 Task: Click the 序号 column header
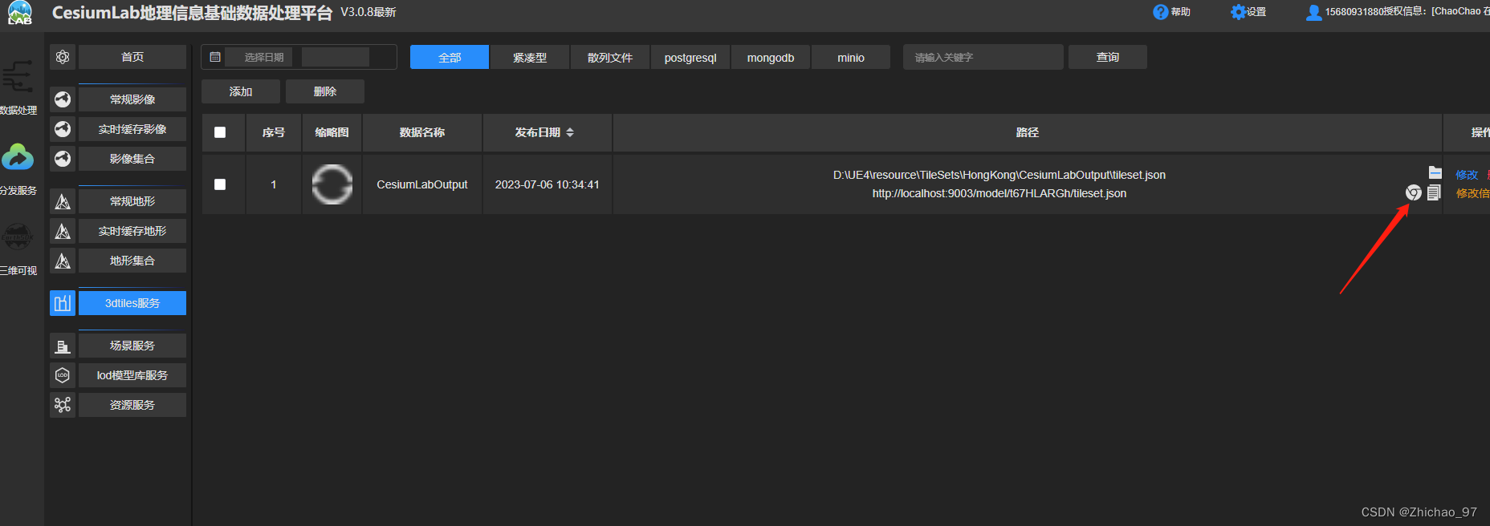[x=274, y=132]
